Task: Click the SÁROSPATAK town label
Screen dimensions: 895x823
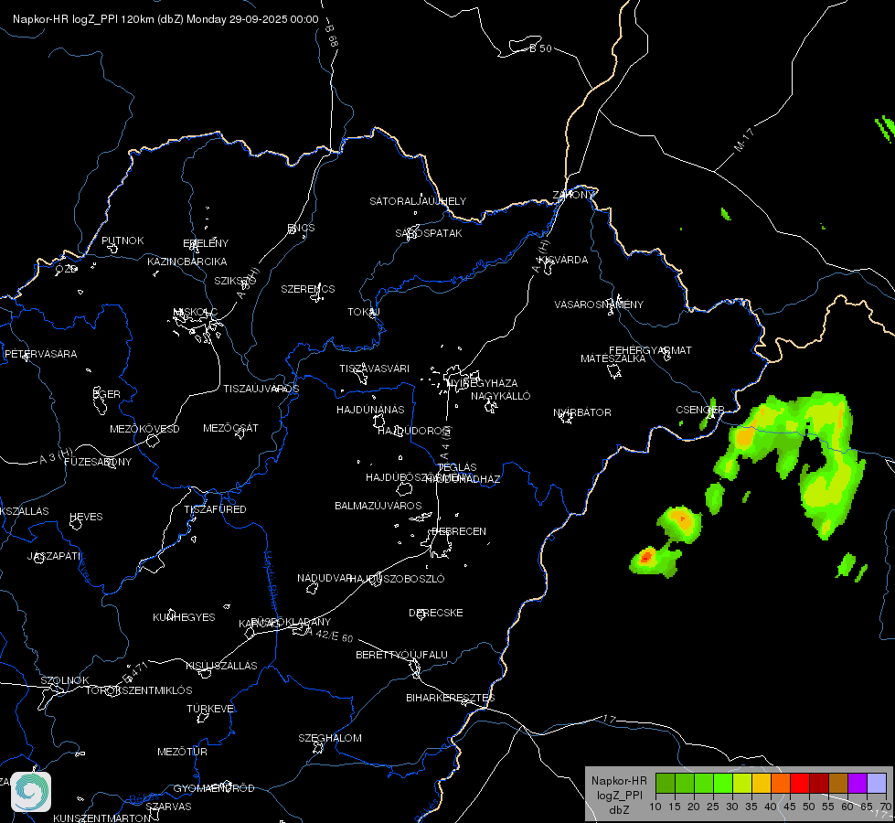Action: point(429,233)
